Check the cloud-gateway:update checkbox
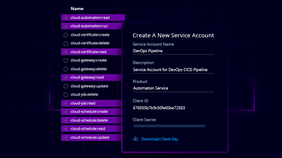Image resolution: width=282 pixels, height=158 pixels. (x=66, y=86)
